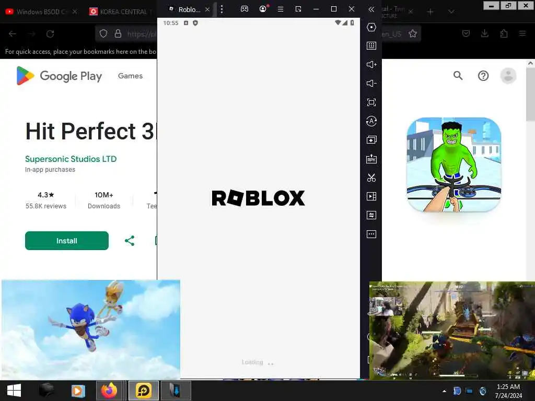Open the More options ellipsis in sidebar
Image resolution: width=535 pixels, height=401 pixels.
coord(371,234)
